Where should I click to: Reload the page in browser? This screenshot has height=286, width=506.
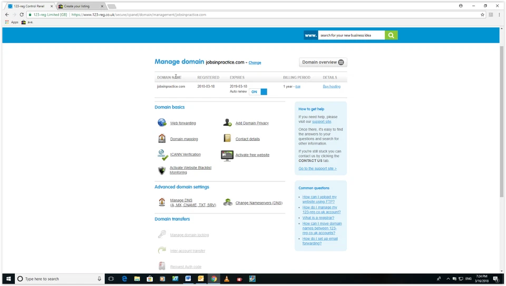[22, 15]
